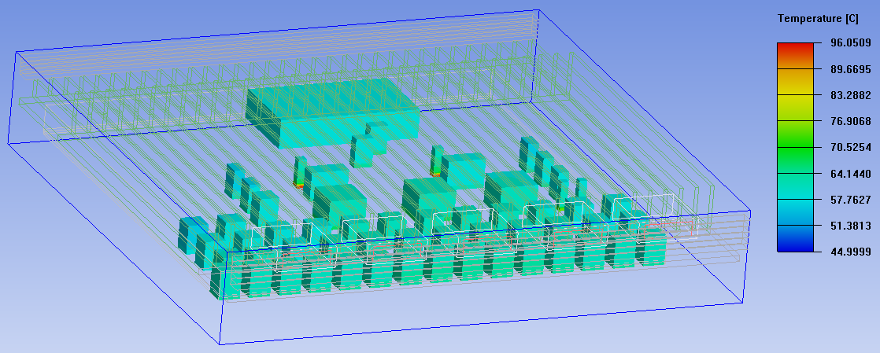Select the legend value 89.6695
This screenshot has height=353, width=880.
tap(850, 69)
